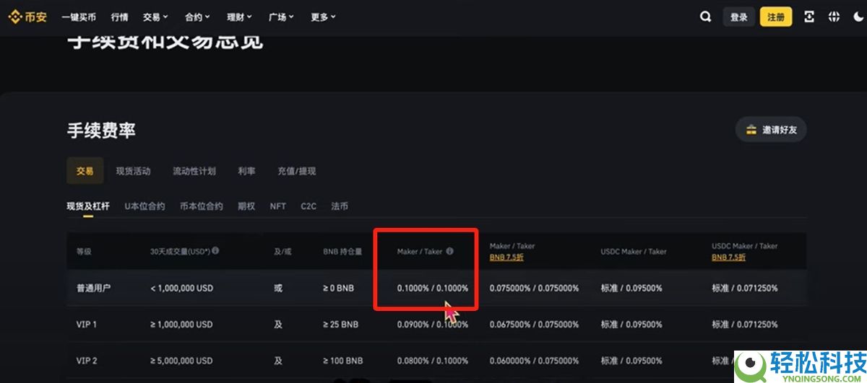867x383 pixels.
Task: Expand the 理财 navigation dropdown
Action: coord(239,17)
